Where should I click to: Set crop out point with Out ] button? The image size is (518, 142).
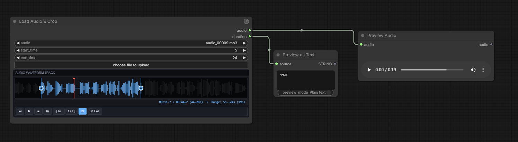(71, 111)
